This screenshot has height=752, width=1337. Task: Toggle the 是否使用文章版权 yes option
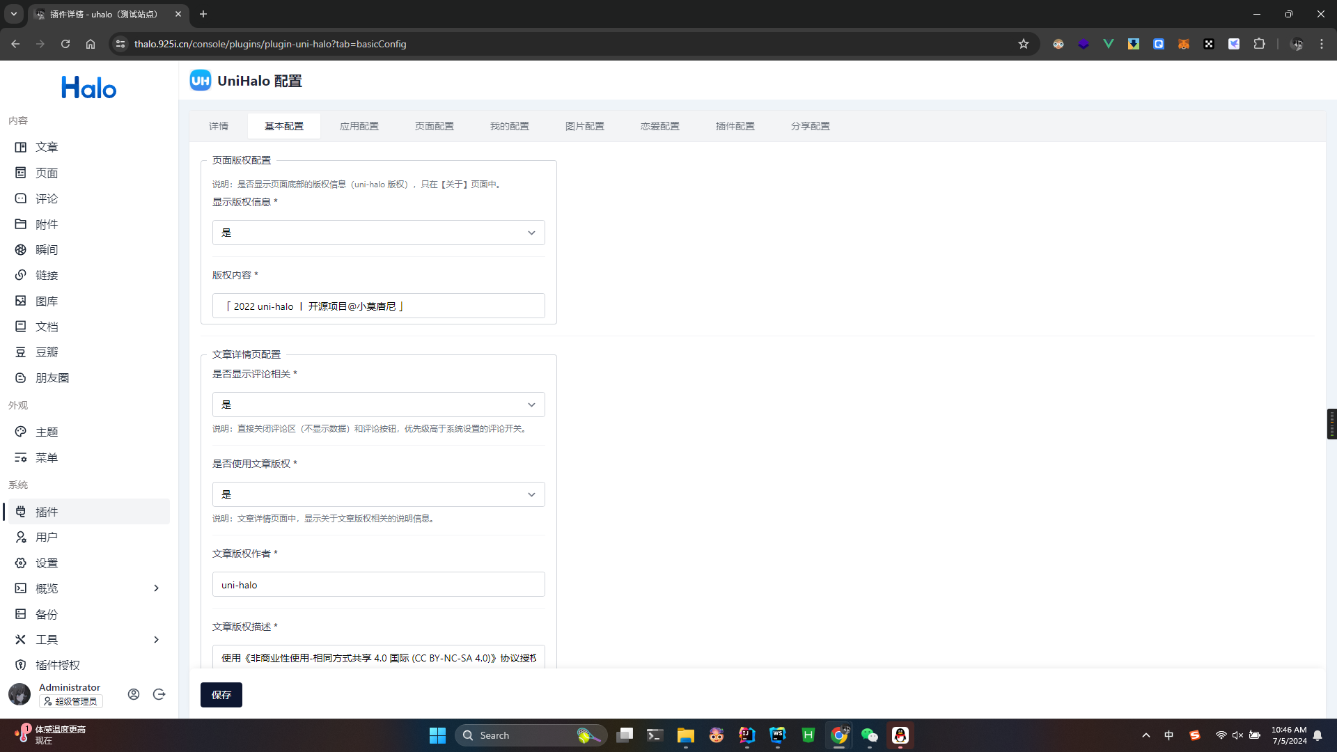tap(378, 494)
